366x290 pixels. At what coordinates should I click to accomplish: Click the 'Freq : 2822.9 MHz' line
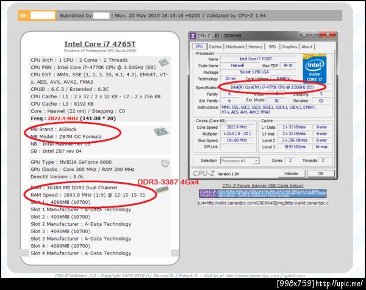pos(73,118)
